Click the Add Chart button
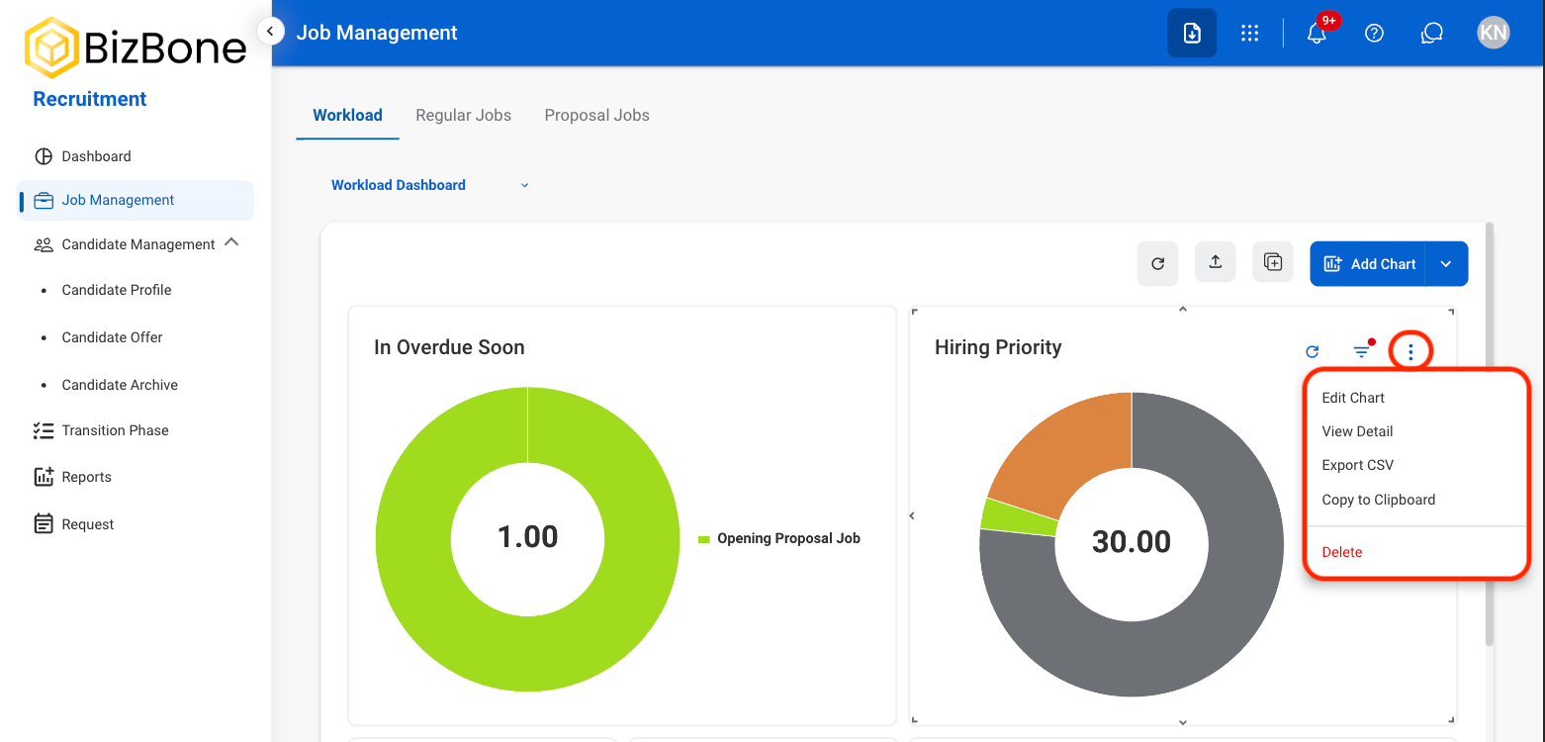Screen dimensions: 1545x742 pyautogui.click(x=1368, y=264)
